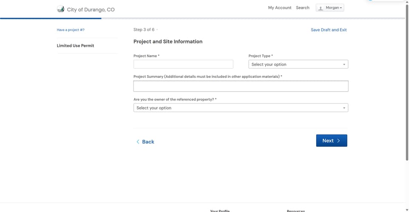Image resolution: width=409 pixels, height=212 pixels.
Task: Focus the Project Name input field
Action: (183, 64)
